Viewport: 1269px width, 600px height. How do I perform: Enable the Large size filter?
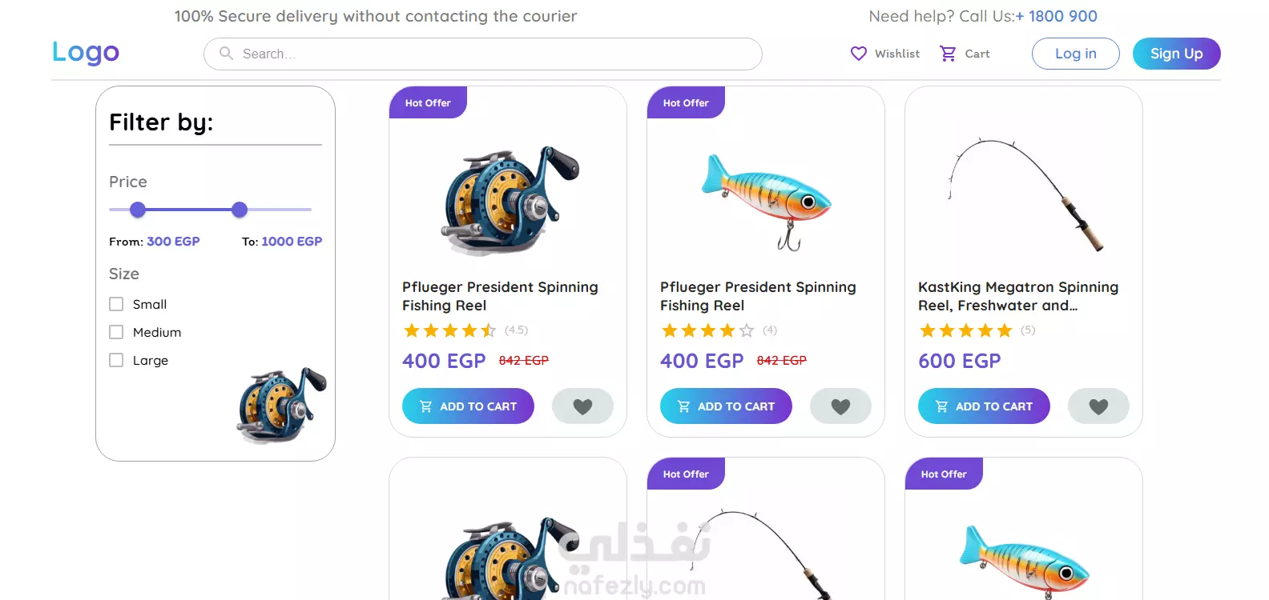click(116, 360)
